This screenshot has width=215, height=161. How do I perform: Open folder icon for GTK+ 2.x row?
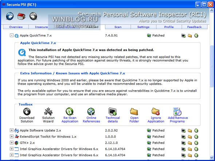coord(190,143)
